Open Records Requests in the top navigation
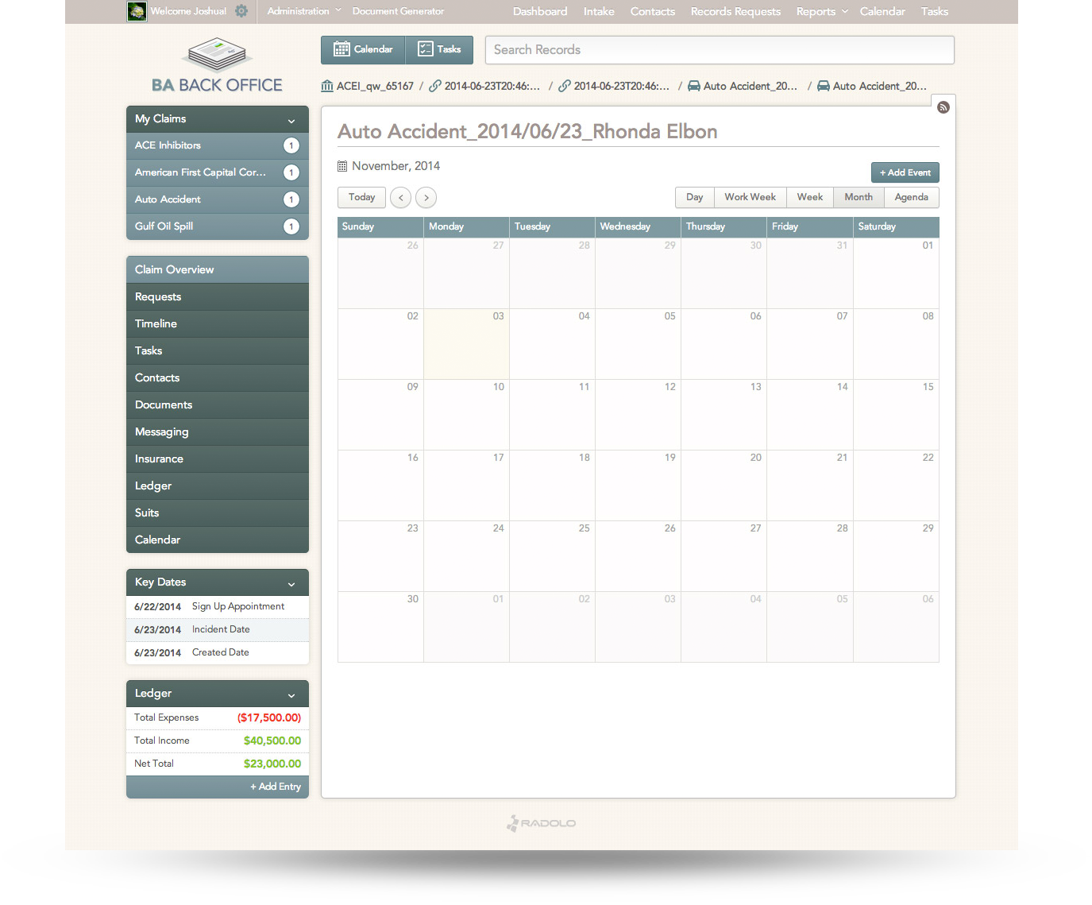The image size is (1092, 905). point(735,11)
